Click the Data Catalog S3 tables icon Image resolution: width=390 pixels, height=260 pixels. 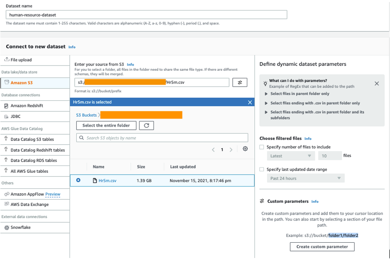(x=6, y=139)
